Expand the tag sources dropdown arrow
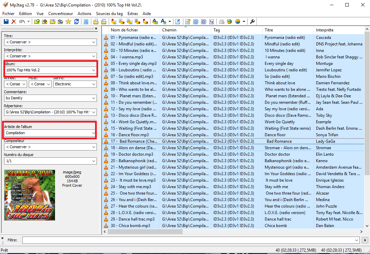This screenshot has height=254, width=370. click(x=244, y=22)
